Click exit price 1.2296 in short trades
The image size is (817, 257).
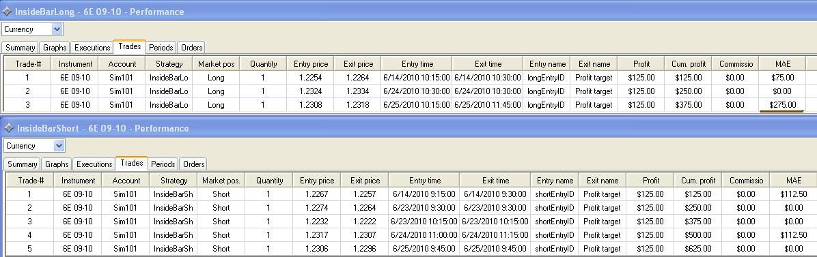(365, 248)
